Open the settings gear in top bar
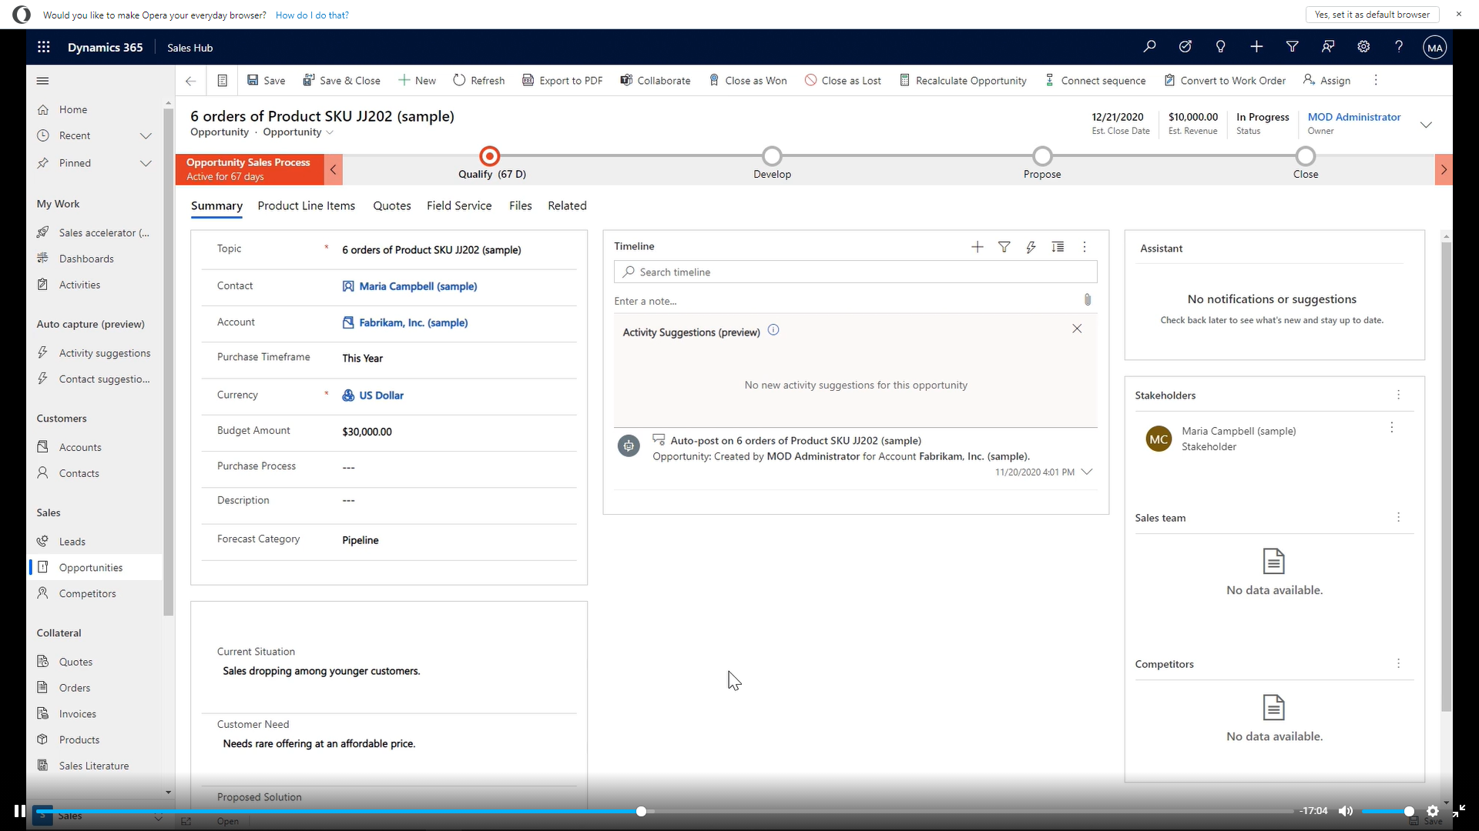 tap(1363, 47)
